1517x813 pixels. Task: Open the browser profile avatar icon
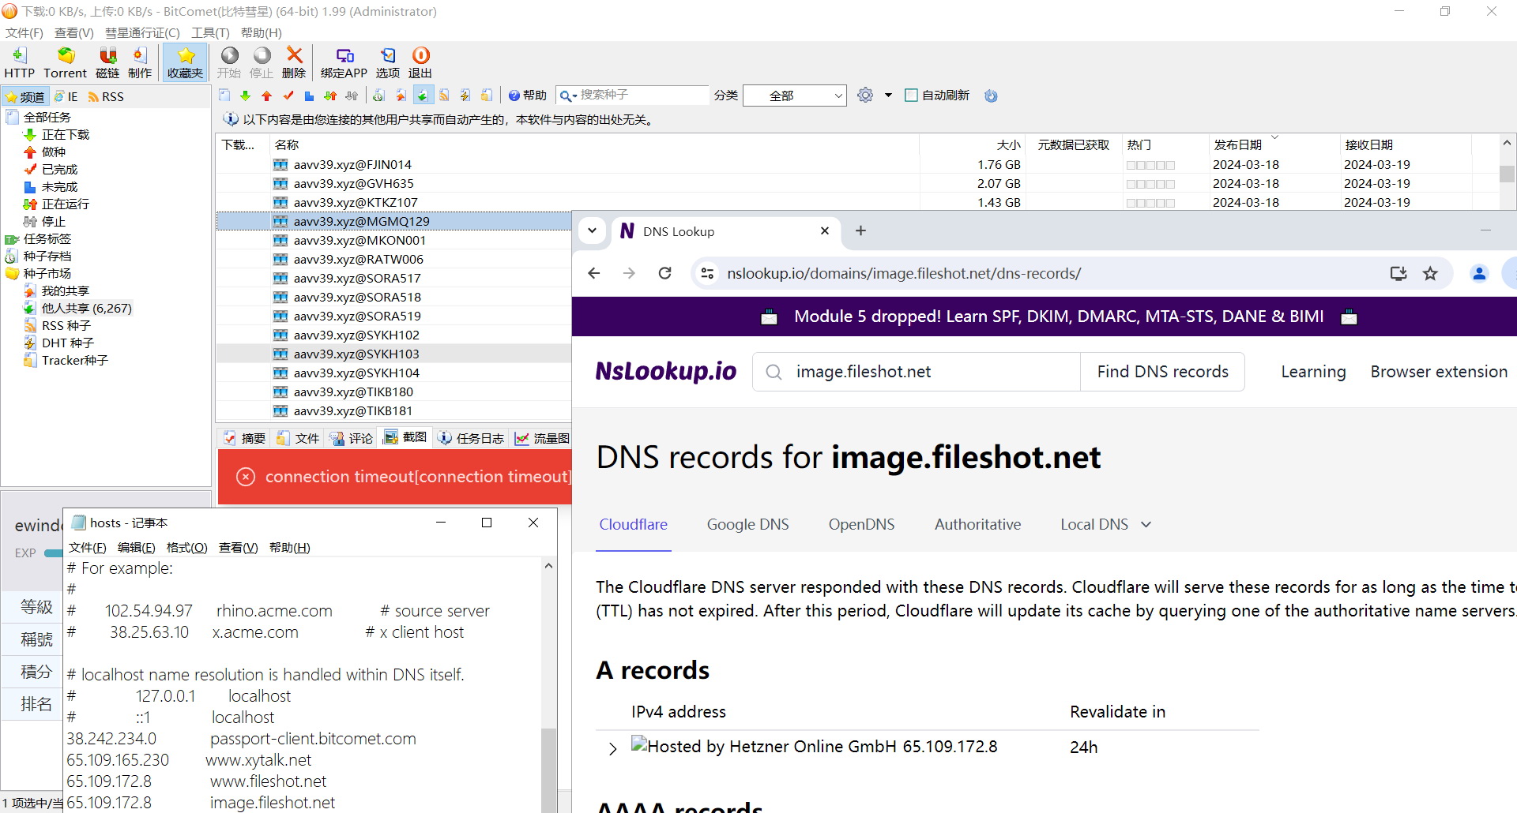pos(1479,273)
